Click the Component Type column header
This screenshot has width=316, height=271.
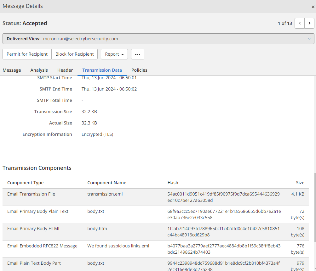[26, 183]
